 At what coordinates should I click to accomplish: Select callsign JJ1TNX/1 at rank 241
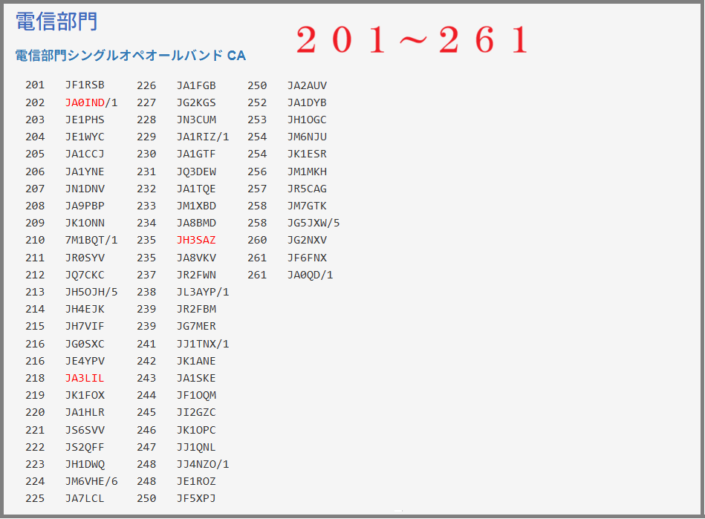click(x=203, y=344)
